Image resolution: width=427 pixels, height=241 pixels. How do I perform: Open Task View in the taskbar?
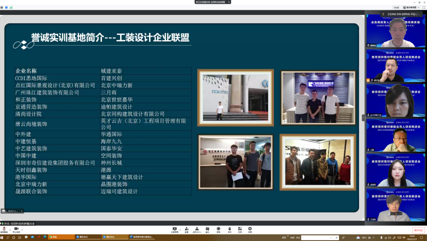click(20, 238)
